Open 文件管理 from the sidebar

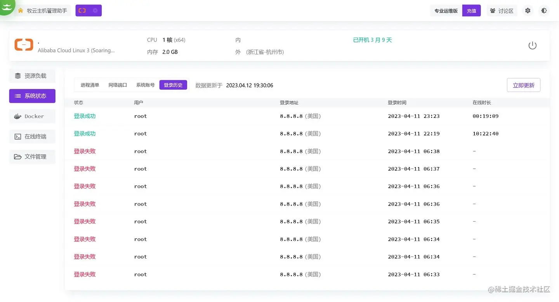coord(32,157)
